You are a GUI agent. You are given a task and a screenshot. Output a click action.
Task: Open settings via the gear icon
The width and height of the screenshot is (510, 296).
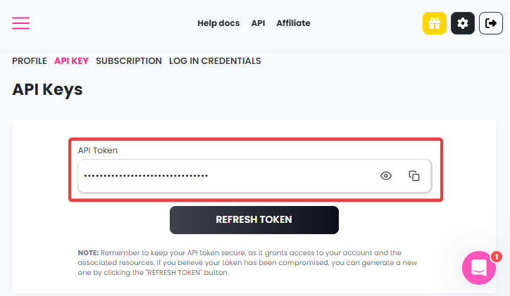click(463, 23)
